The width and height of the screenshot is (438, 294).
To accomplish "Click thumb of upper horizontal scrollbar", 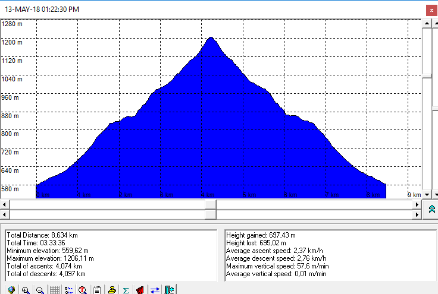I will (x=211, y=204).
